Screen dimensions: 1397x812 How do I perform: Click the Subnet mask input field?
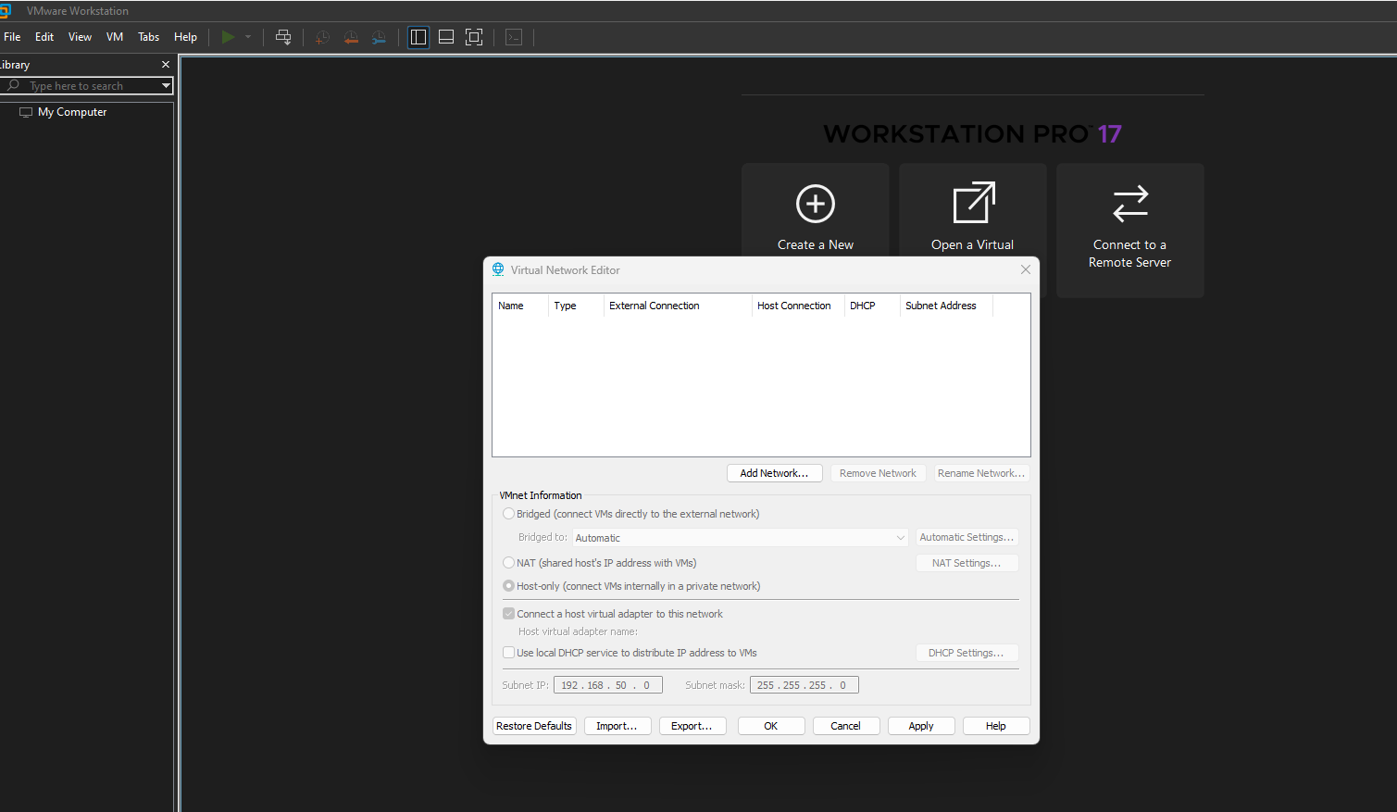[805, 685]
